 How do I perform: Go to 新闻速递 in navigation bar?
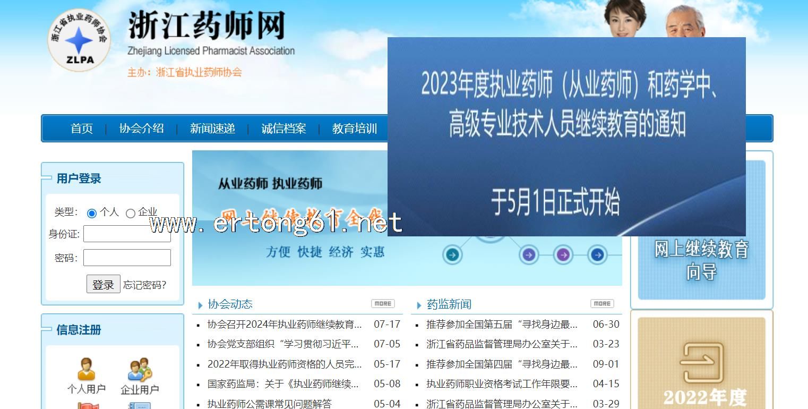212,129
